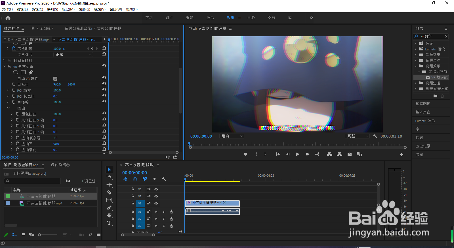454x248 pixels.
Task: Open the History panel
Action: (423, 146)
